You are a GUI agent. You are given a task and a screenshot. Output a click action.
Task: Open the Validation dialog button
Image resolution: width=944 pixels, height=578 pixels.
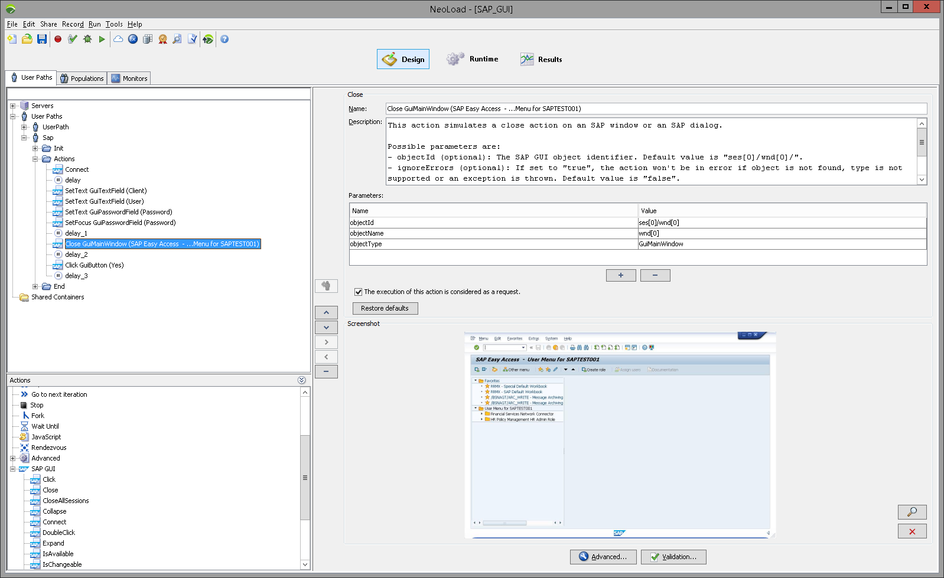click(x=673, y=557)
